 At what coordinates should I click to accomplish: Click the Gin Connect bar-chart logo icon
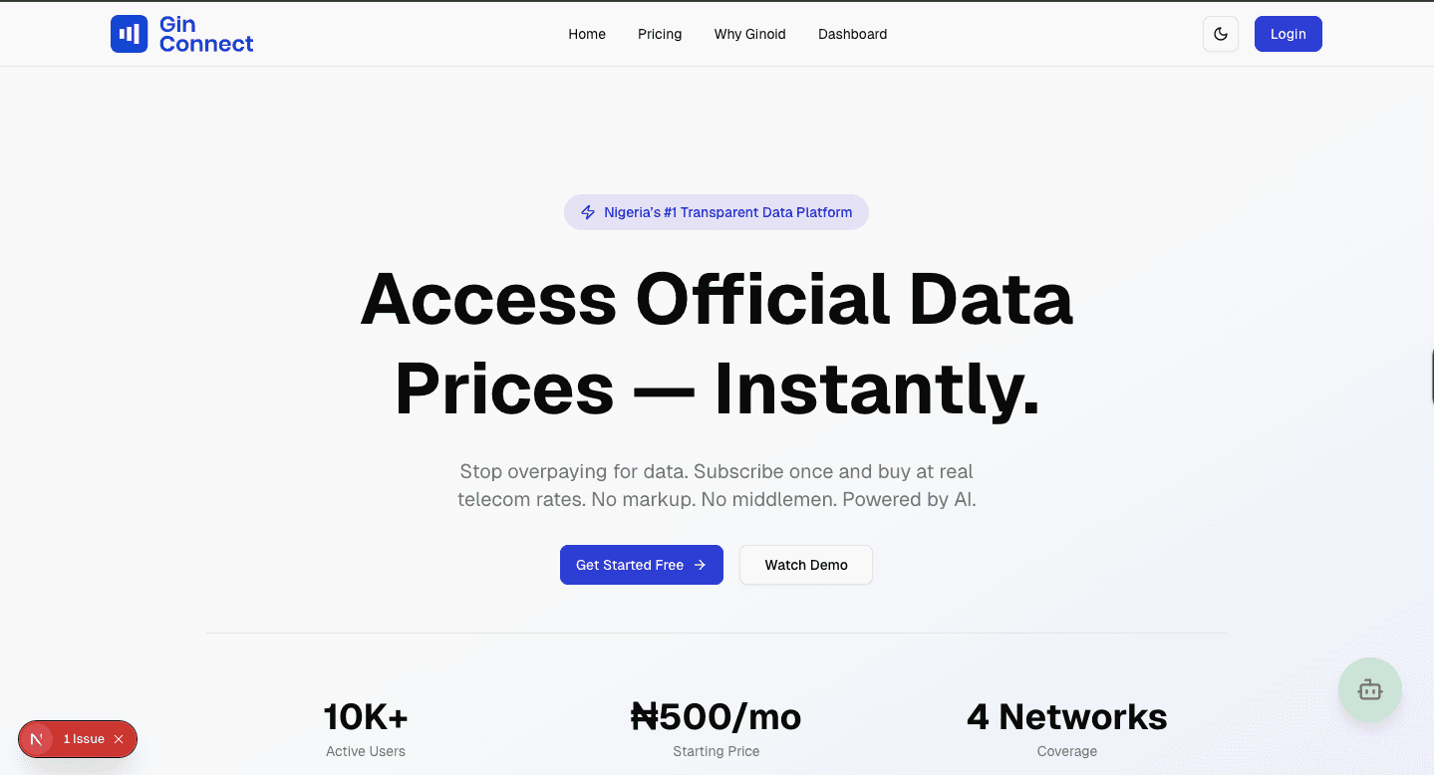(129, 34)
